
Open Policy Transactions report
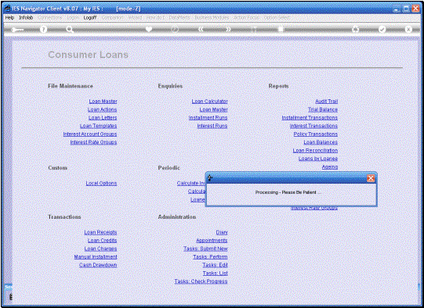point(316,134)
